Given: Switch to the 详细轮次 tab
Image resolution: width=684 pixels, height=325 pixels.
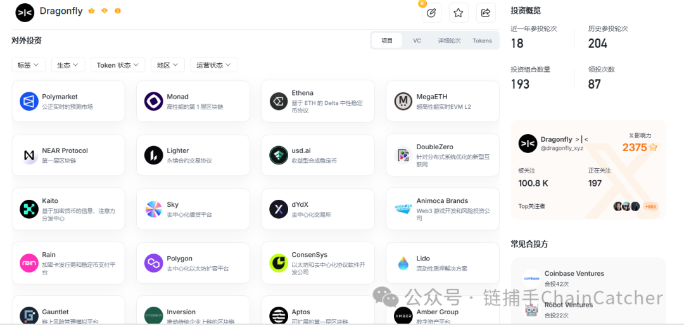Looking at the screenshot, I should (449, 40).
